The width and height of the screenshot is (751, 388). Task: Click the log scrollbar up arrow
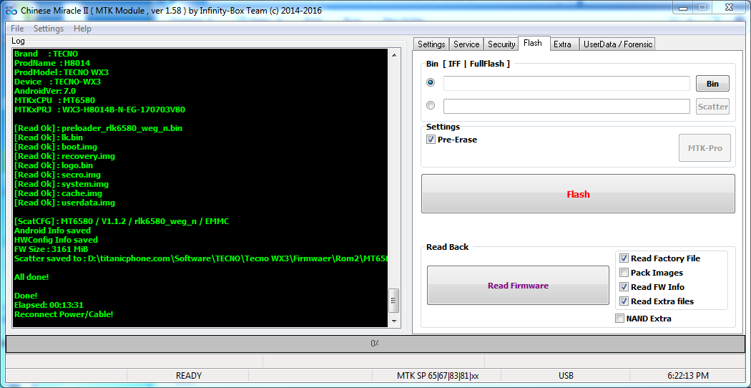point(393,54)
